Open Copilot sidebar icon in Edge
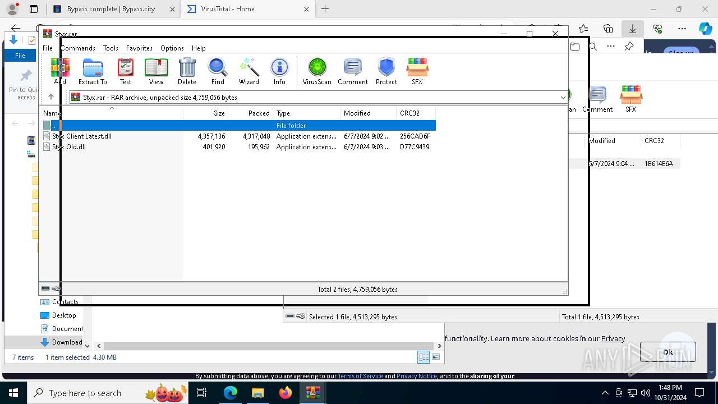 [x=705, y=29]
